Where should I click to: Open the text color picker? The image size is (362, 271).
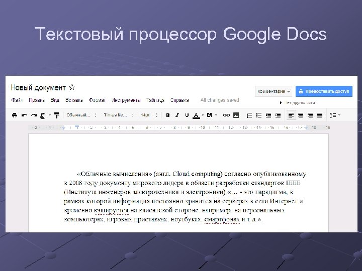196,115
